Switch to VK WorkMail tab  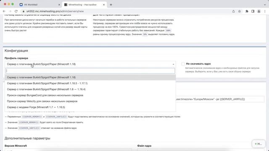(x=40, y=5)
